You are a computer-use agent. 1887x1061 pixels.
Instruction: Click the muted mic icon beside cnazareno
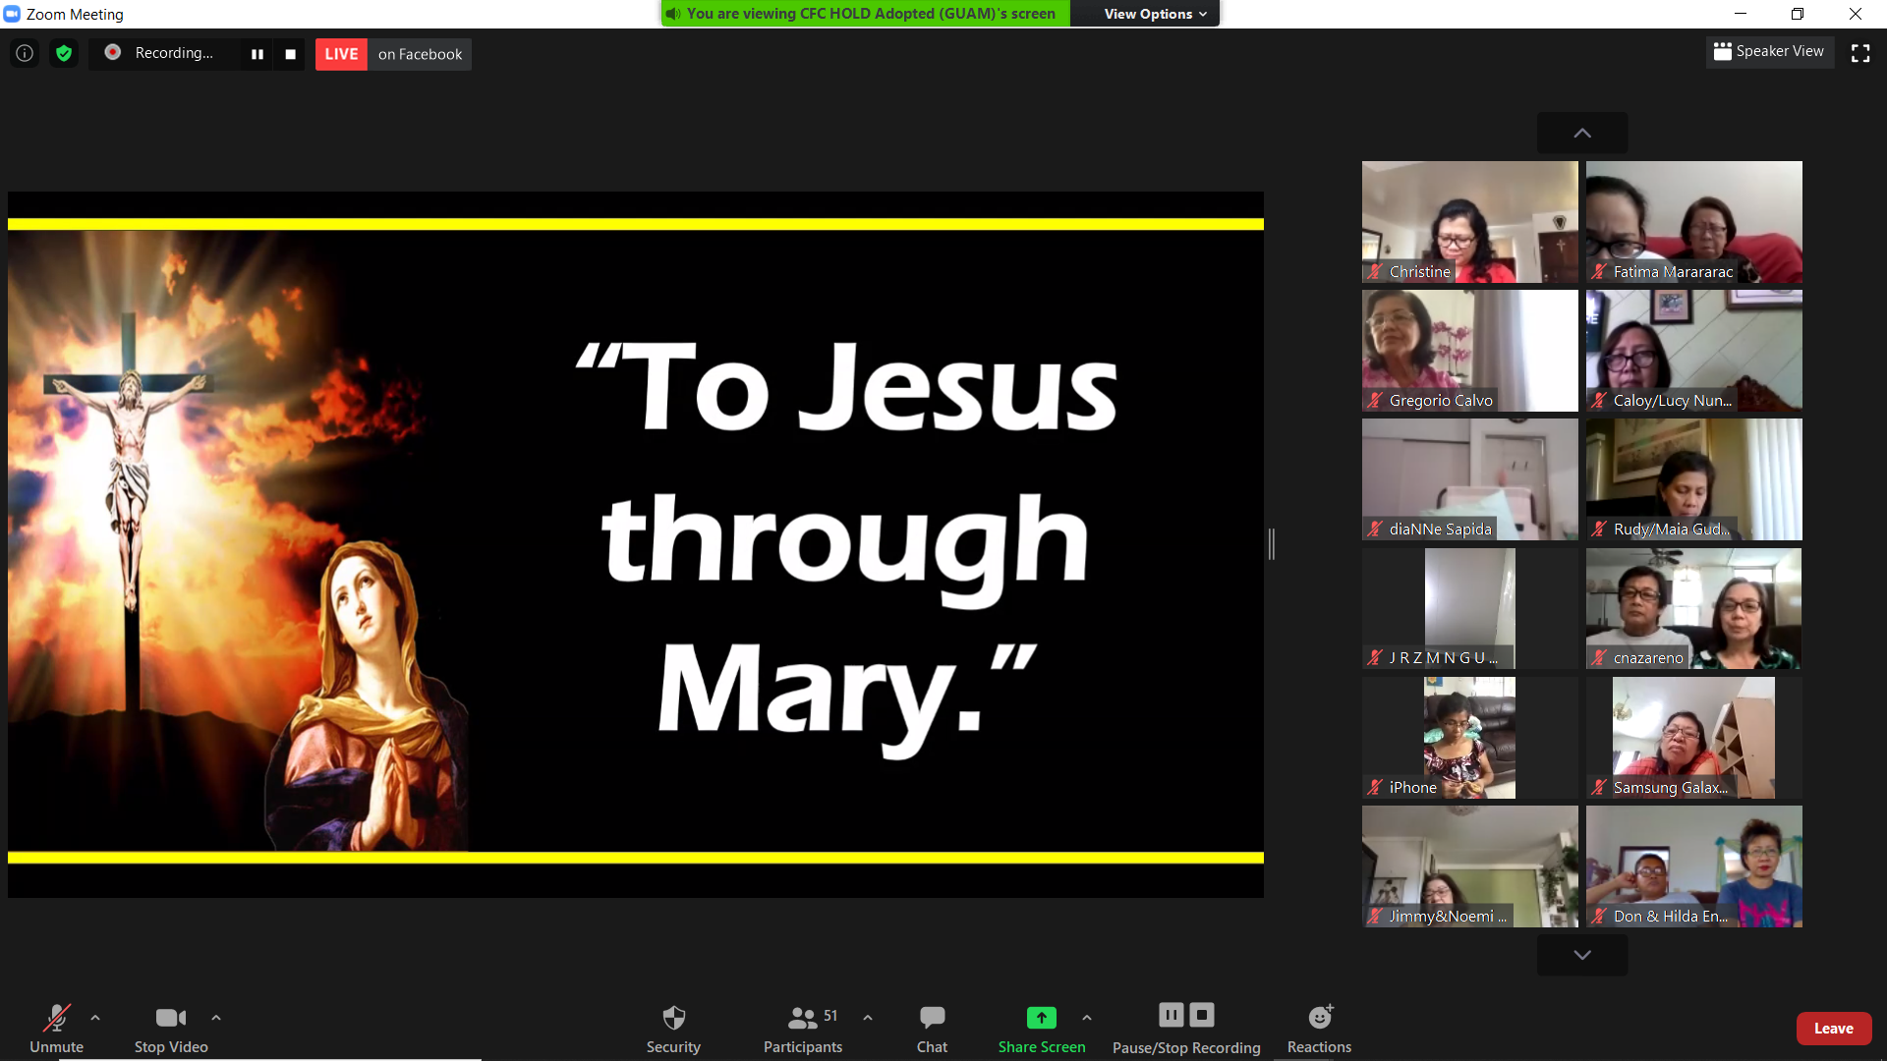point(1599,658)
